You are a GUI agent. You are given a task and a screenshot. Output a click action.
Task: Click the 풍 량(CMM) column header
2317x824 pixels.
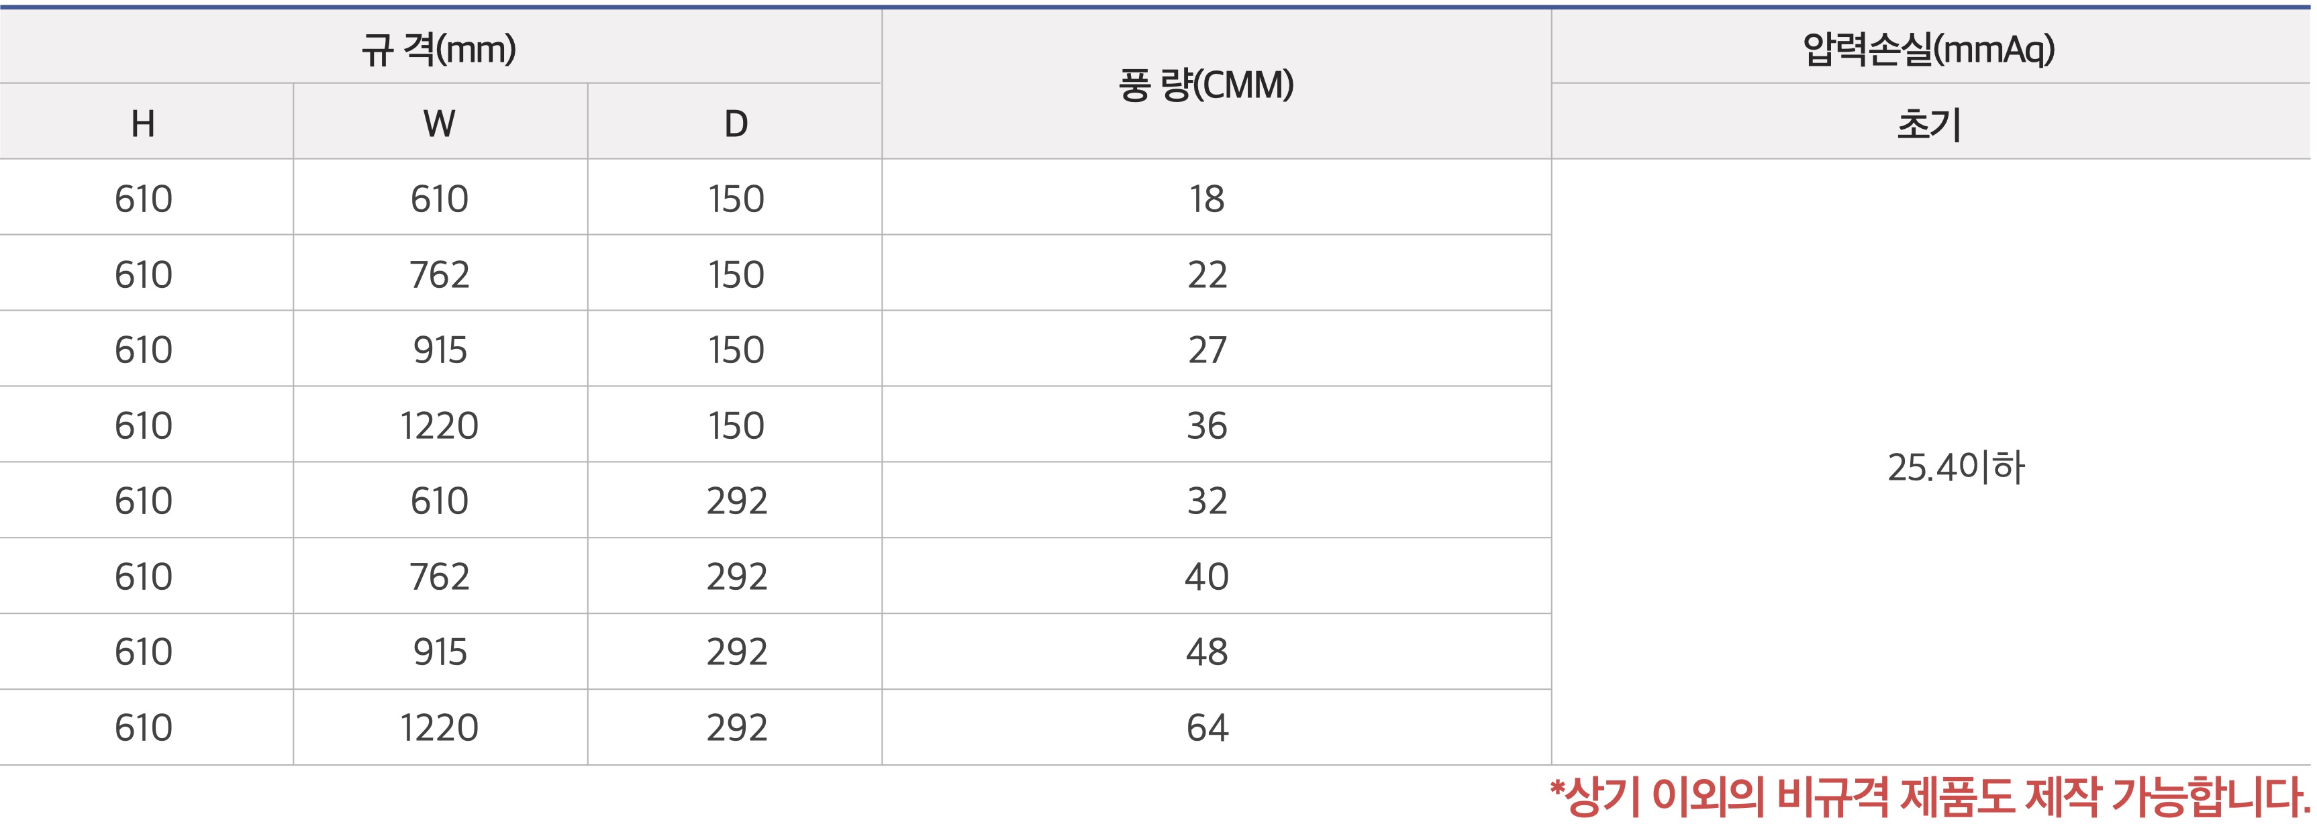[1206, 85]
